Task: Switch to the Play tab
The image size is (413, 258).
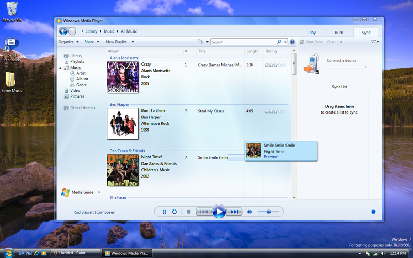Action: point(312,33)
